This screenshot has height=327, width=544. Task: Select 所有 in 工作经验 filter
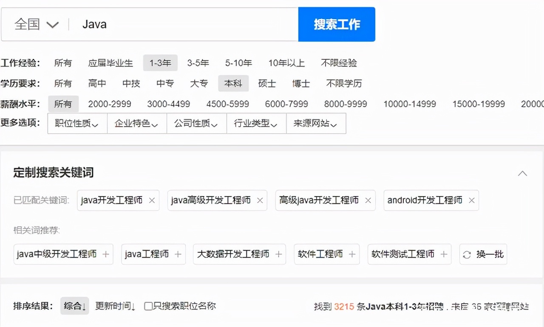tap(63, 63)
